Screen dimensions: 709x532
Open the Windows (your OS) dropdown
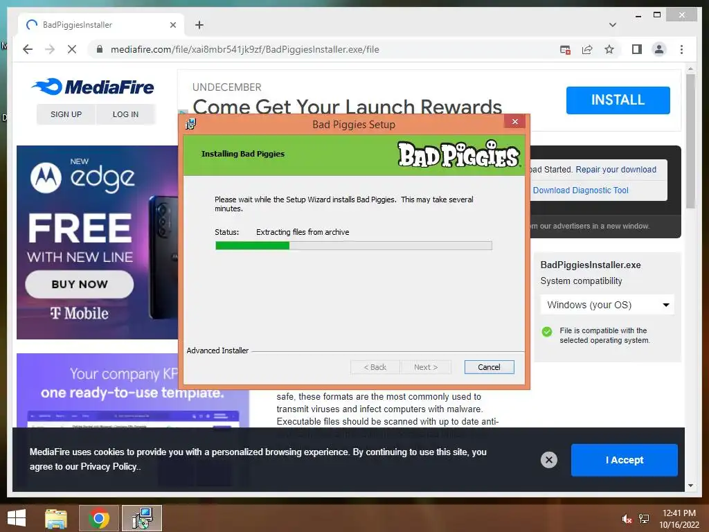607,305
